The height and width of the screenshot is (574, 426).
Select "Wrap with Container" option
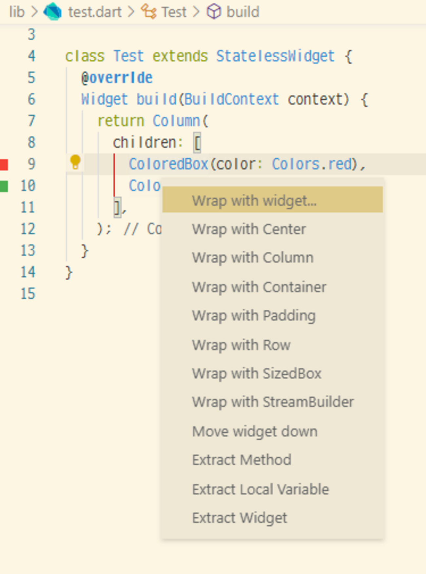pos(259,287)
